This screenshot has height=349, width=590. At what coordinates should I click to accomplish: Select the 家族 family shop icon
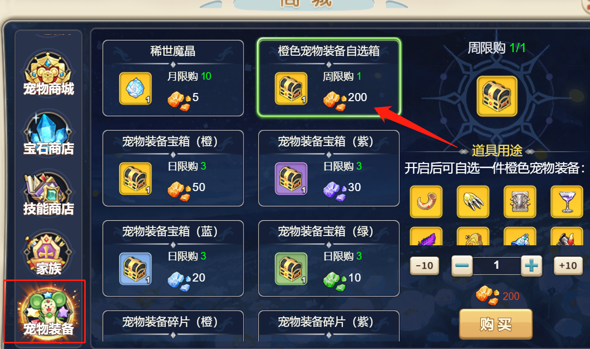click(48, 253)
